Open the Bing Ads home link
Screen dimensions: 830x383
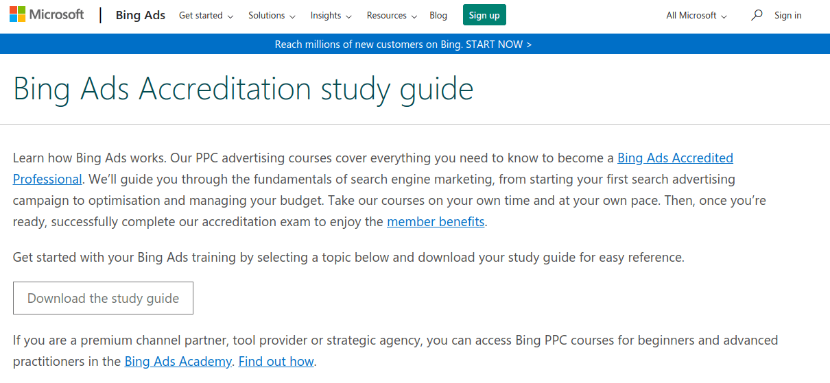tap(141, 15)
